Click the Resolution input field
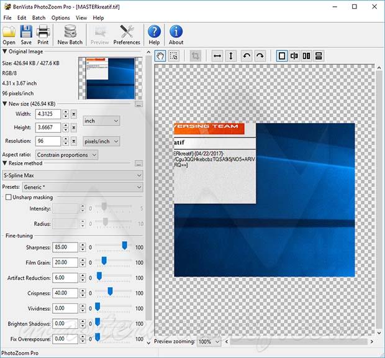This screenshot has width=385, height=358. (x=48, y=141)
